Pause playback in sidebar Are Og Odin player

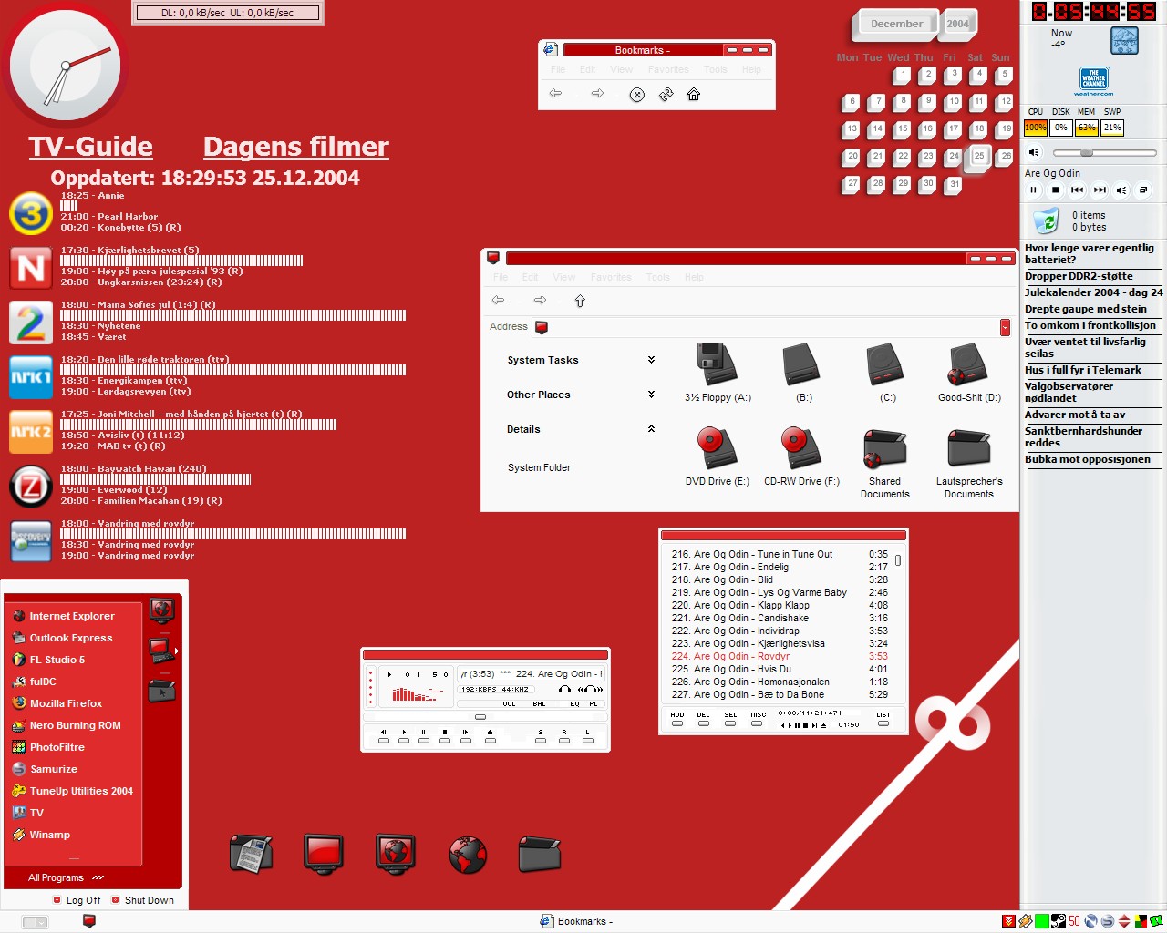coord(1034,190)
